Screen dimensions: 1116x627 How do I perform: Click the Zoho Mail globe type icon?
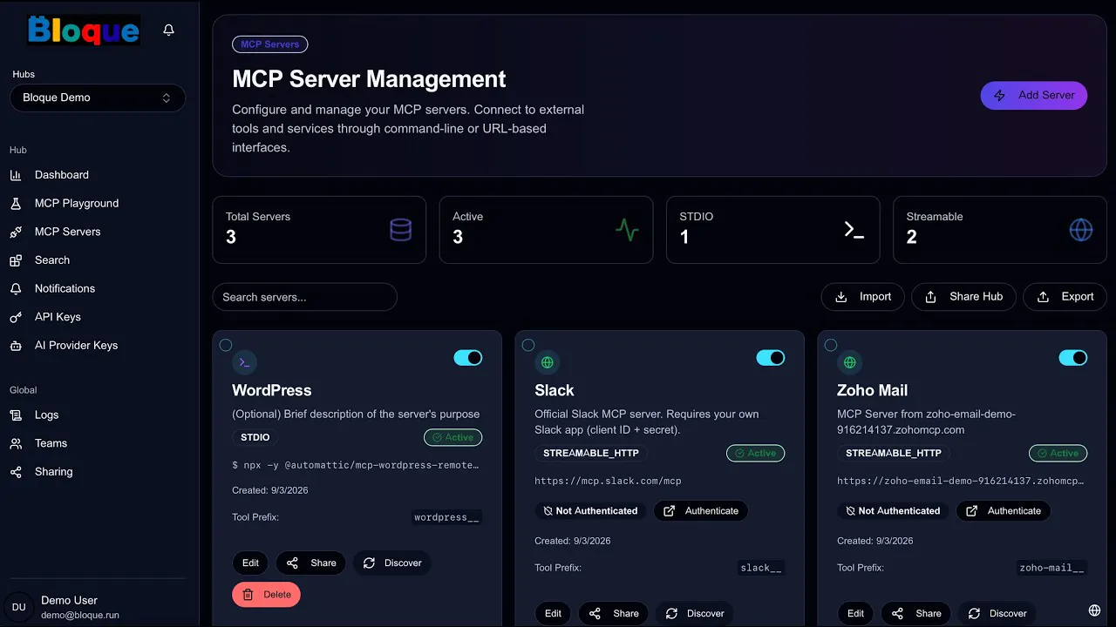849,362
